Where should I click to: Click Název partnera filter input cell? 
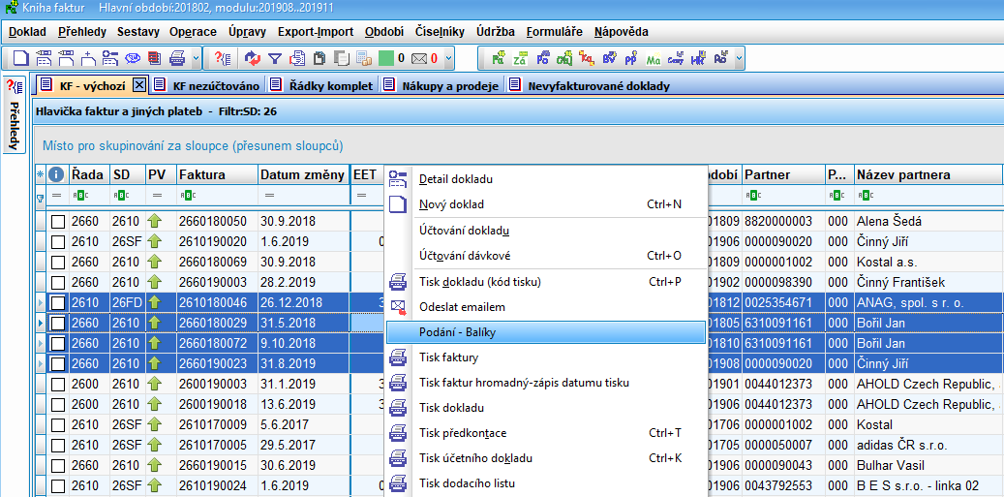(x=928, y=196)
